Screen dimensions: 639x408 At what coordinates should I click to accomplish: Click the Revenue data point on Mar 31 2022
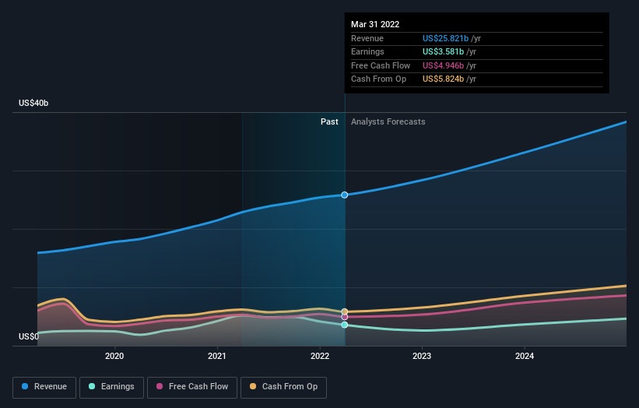[344, 195]
